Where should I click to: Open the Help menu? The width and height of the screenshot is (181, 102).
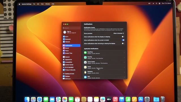coord(53,4)
